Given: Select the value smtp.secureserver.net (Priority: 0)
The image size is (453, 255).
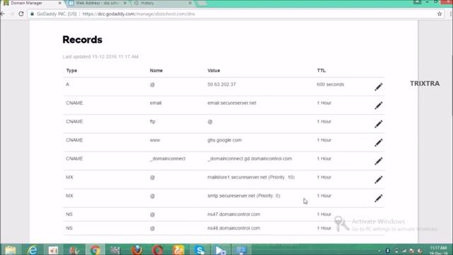Looking at the screenshot, I should pyautogui.click(x=243, y=195).
